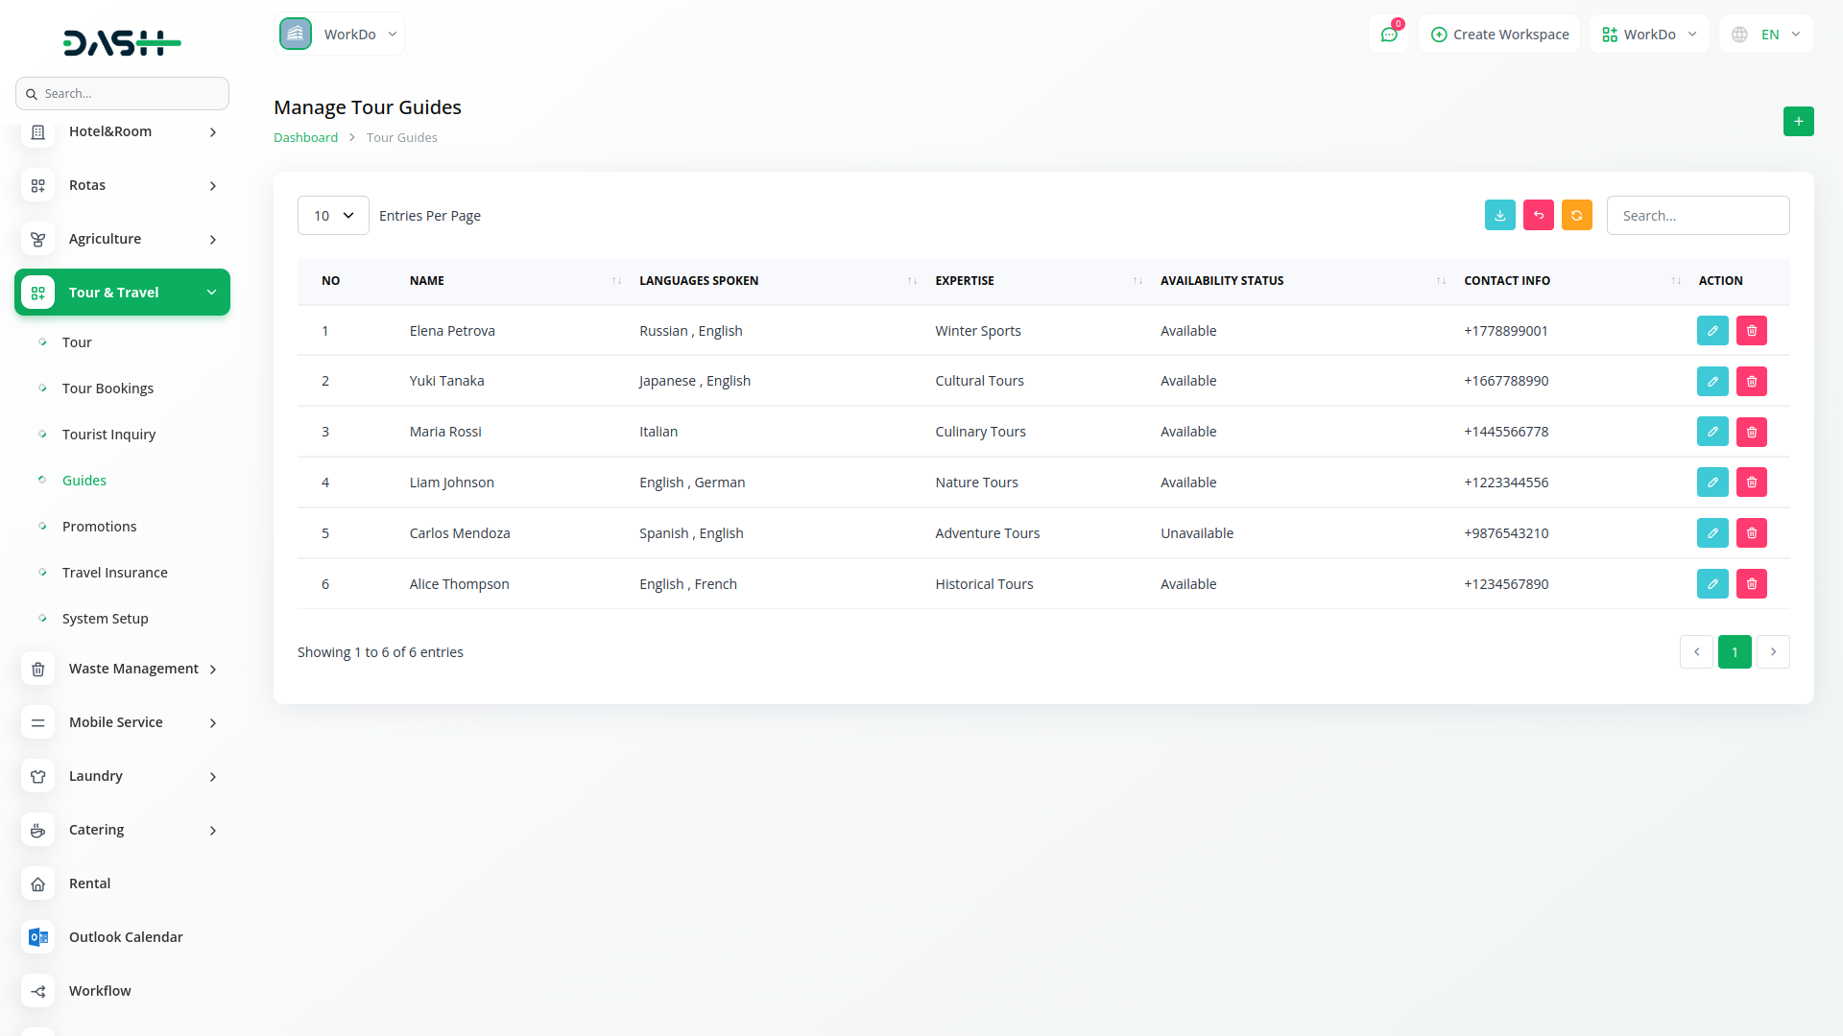1843x1036 pixels.
Task: Delete the Yuki Tanaka guide entry
Action: click(1752, 381)
